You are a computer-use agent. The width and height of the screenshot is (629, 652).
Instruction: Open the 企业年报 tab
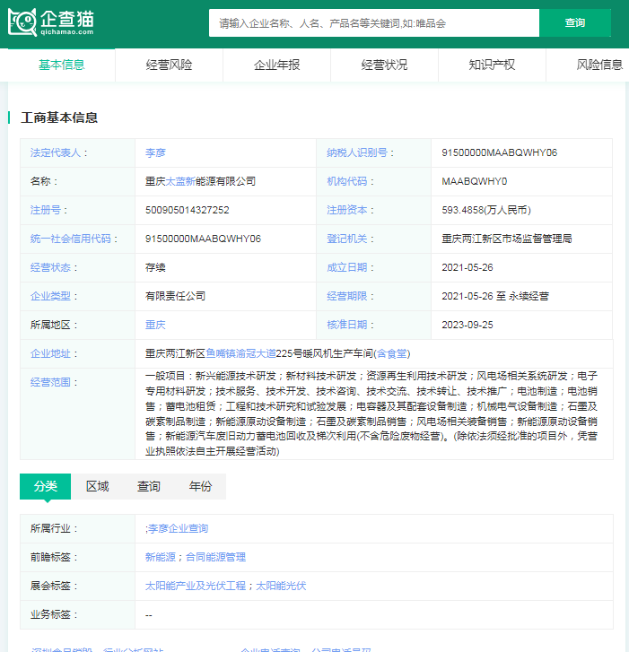276,65
